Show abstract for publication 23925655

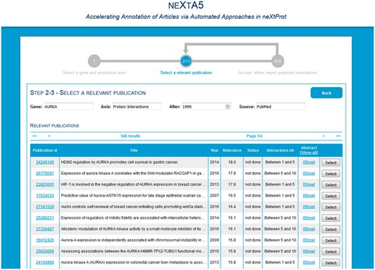pyautogui.click(x=309, y=184)
